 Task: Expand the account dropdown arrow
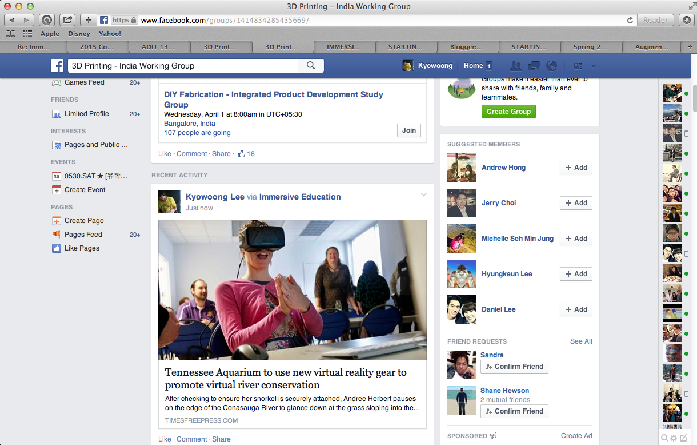(x=593, y=66)
